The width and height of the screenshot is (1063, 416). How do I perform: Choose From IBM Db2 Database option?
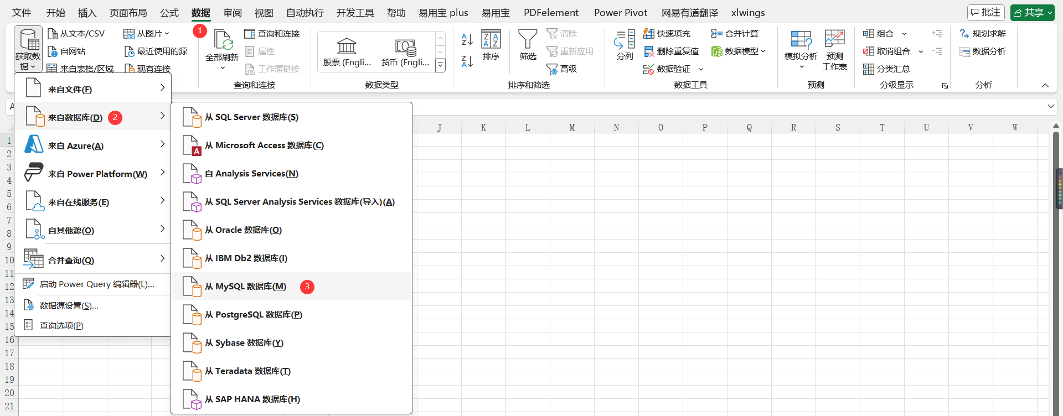coord(292,258)
